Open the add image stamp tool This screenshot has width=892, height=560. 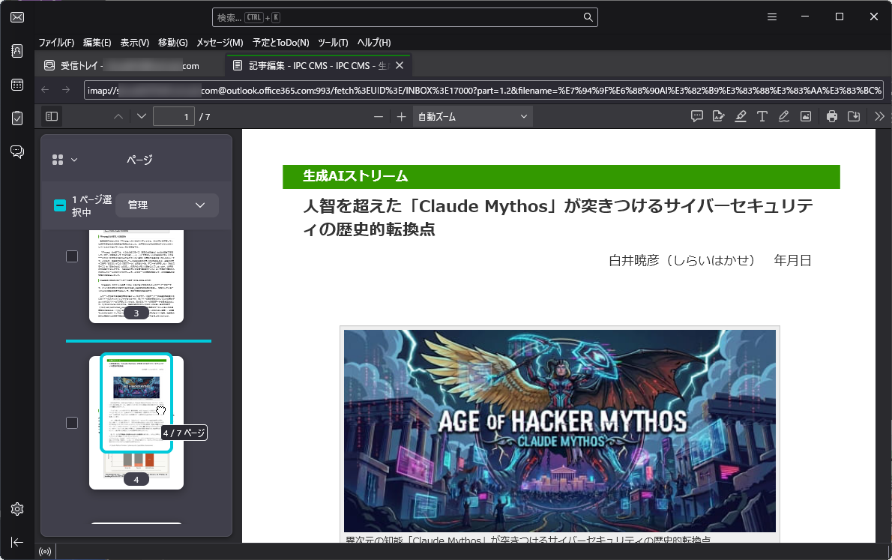coord(805,116)
